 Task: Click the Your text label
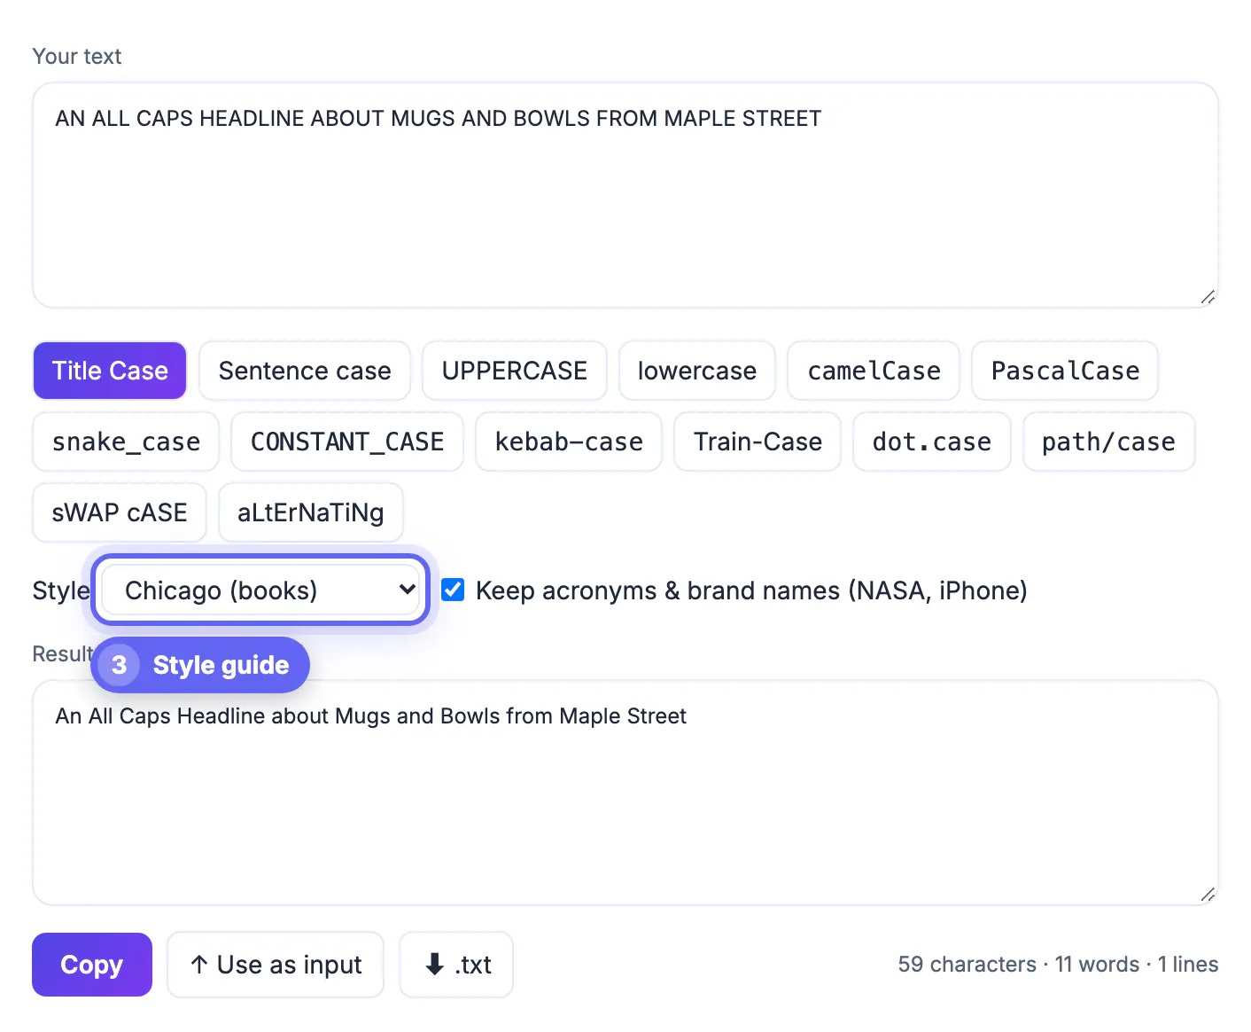pyautogui.click(x=77, y=57)
